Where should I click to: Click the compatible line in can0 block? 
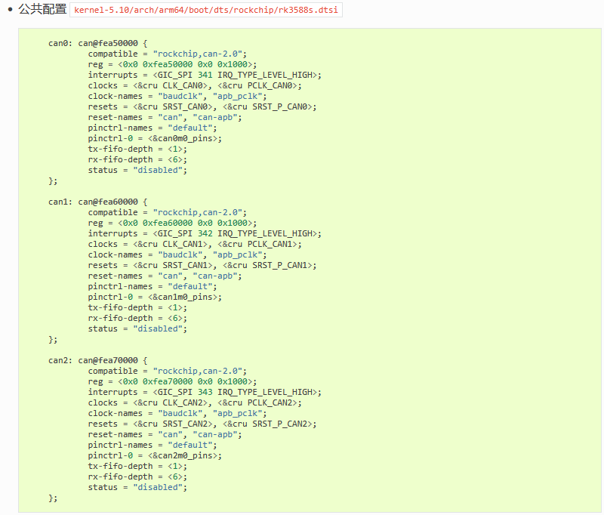[167, 54]
